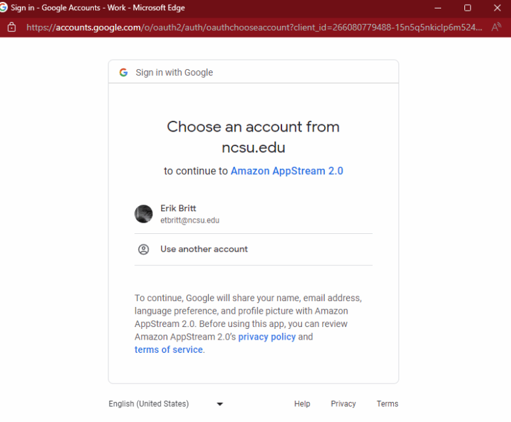511x422 pixels.
Task: Select the accounts.google.com URL in the address bar
Action: point(253,27)
